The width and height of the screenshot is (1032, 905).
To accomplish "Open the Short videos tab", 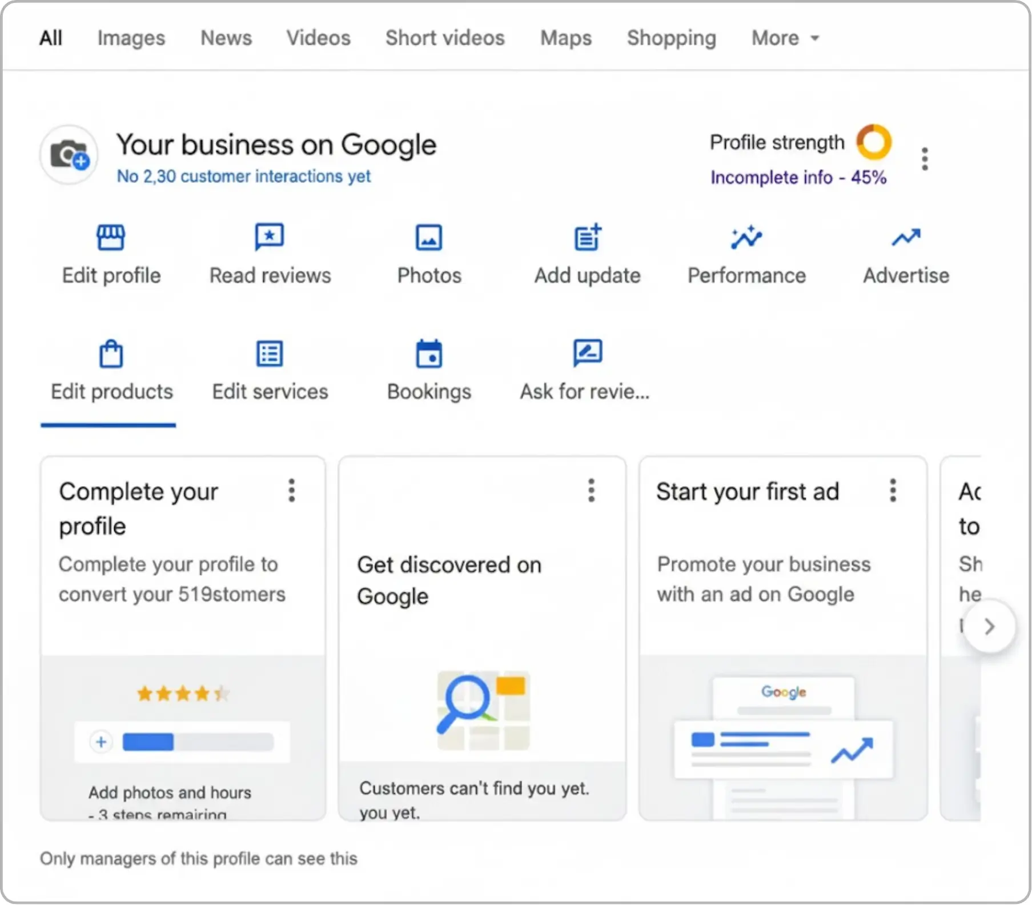I will pyautogui.click(x=445, y=38).
